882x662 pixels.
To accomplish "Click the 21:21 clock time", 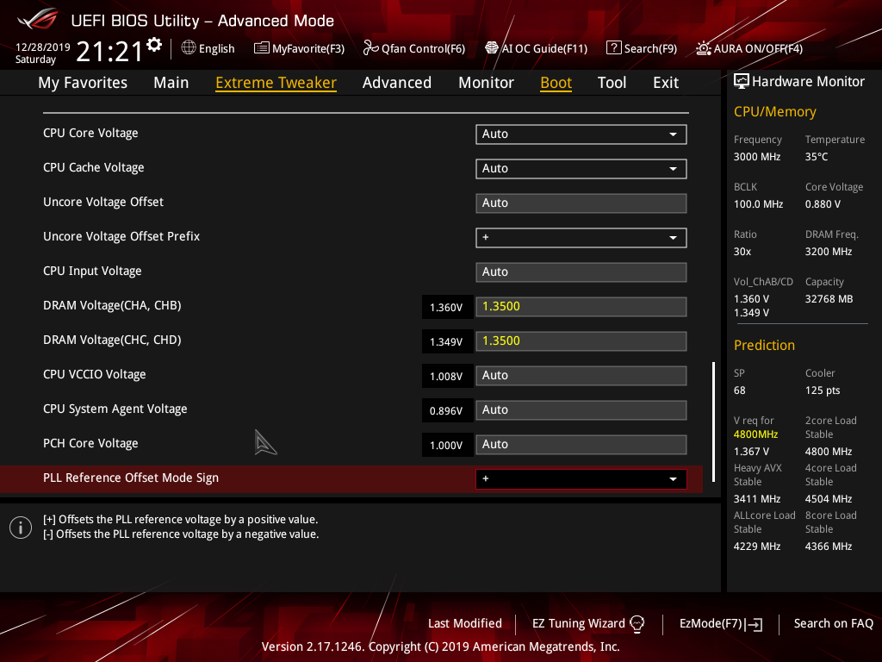I will tap(109, 51).
